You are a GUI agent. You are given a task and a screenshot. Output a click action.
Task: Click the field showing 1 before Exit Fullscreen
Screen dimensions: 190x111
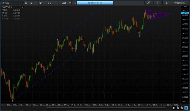tap(74, 3)
